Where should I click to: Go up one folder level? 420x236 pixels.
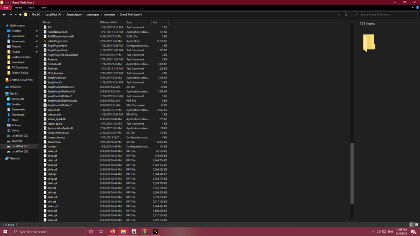[x=20, y=15]
